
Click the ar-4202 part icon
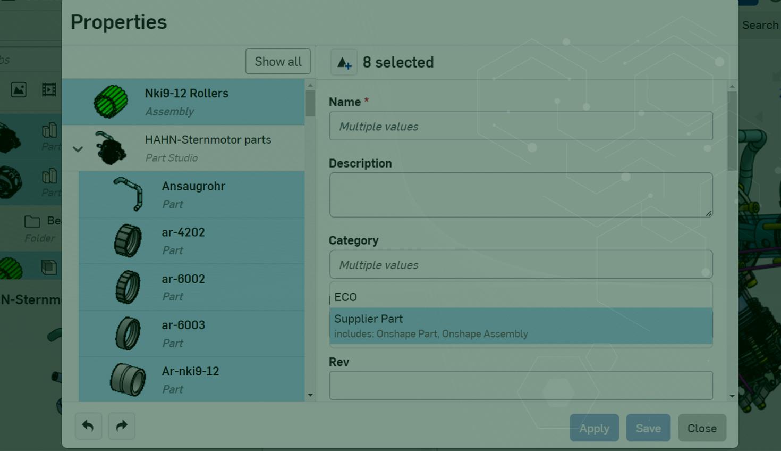pos(128,240)
